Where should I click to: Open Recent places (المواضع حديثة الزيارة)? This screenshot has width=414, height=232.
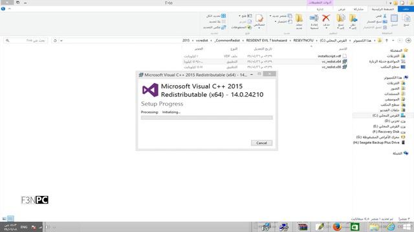387,61
